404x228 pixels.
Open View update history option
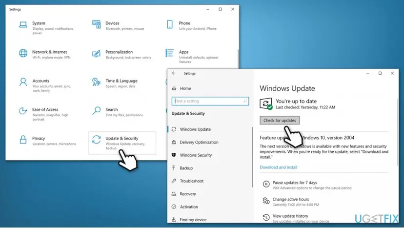290,216
